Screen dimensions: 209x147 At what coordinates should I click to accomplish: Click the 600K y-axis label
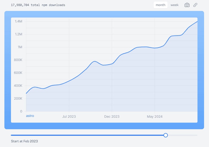coord(18,73)
